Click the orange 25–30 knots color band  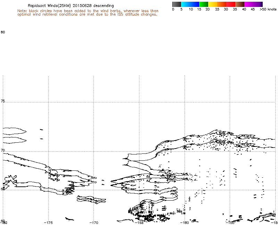[x=222, y=4]
